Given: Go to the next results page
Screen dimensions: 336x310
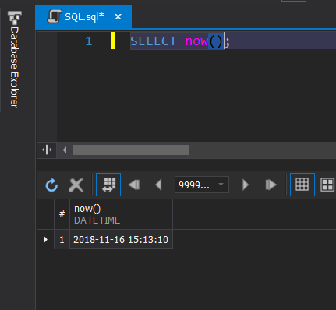Looking at the screenshot, I should [246, 185].
